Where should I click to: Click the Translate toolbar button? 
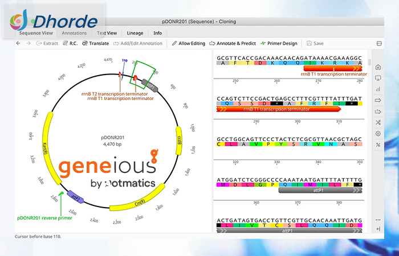point(96,43)
